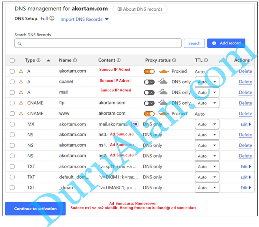The width and height of the screenshot is (259, 227).
Task: Open the TTL dropdown for the ns3 NS record
Action: (207, 135)
